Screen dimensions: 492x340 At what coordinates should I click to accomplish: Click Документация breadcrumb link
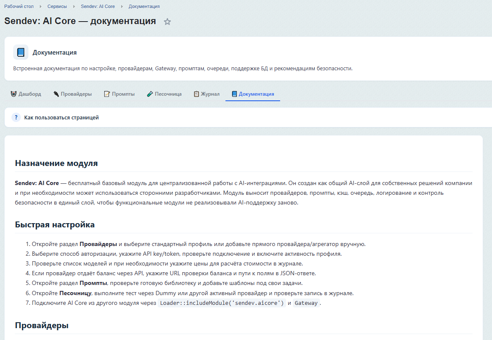144,6
